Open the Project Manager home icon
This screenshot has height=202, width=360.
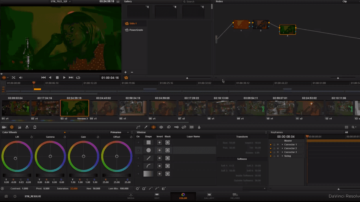click(6, 196)
